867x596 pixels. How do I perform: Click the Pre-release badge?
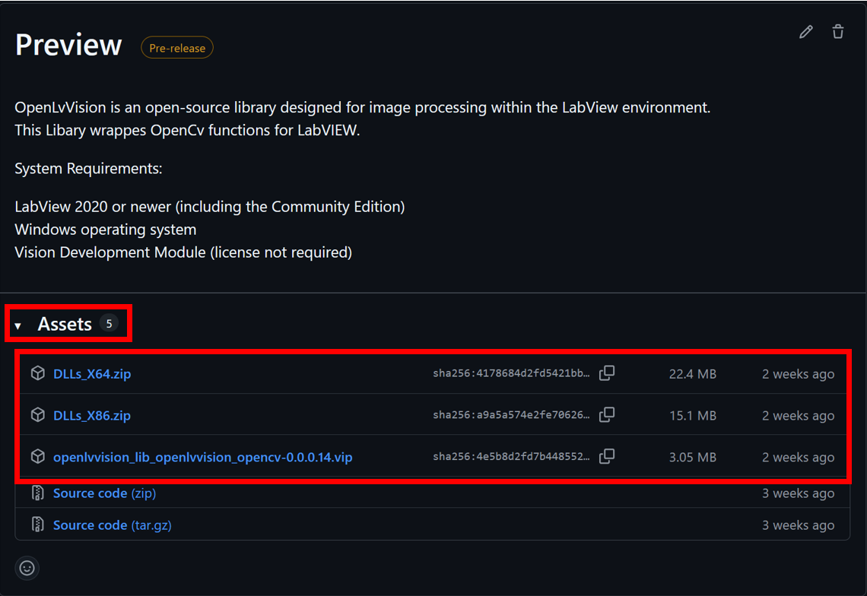point(177,48)
